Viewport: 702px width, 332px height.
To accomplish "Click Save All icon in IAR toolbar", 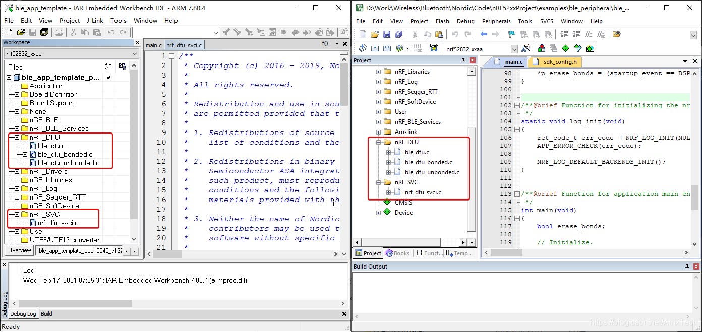I will pyautogui.click(x=44, y=32).
